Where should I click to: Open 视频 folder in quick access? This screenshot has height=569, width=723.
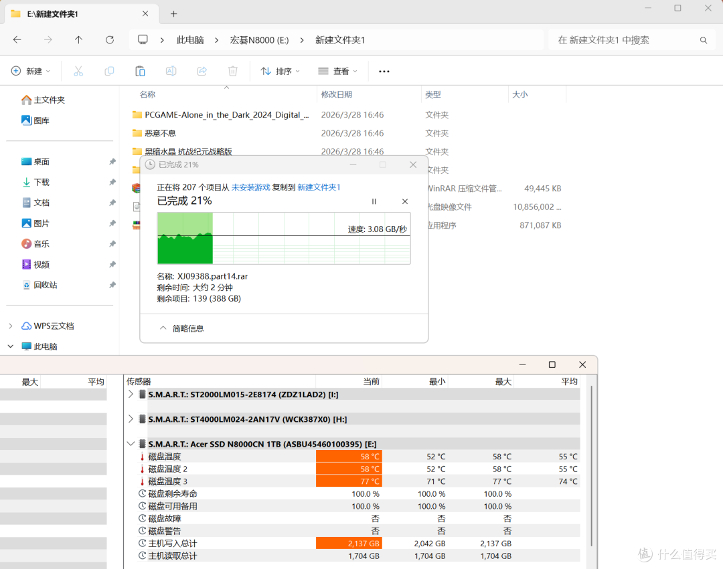pyautogui.click(x=35, y=265)
